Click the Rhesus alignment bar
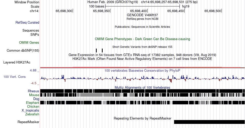245x128 pixels. pyautogui.click(x=142, y=91)
